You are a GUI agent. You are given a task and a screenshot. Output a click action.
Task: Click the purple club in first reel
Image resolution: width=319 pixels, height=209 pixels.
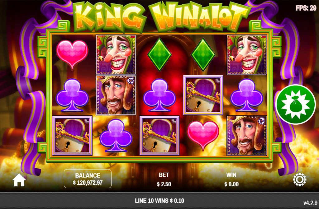tap(72, 95)
